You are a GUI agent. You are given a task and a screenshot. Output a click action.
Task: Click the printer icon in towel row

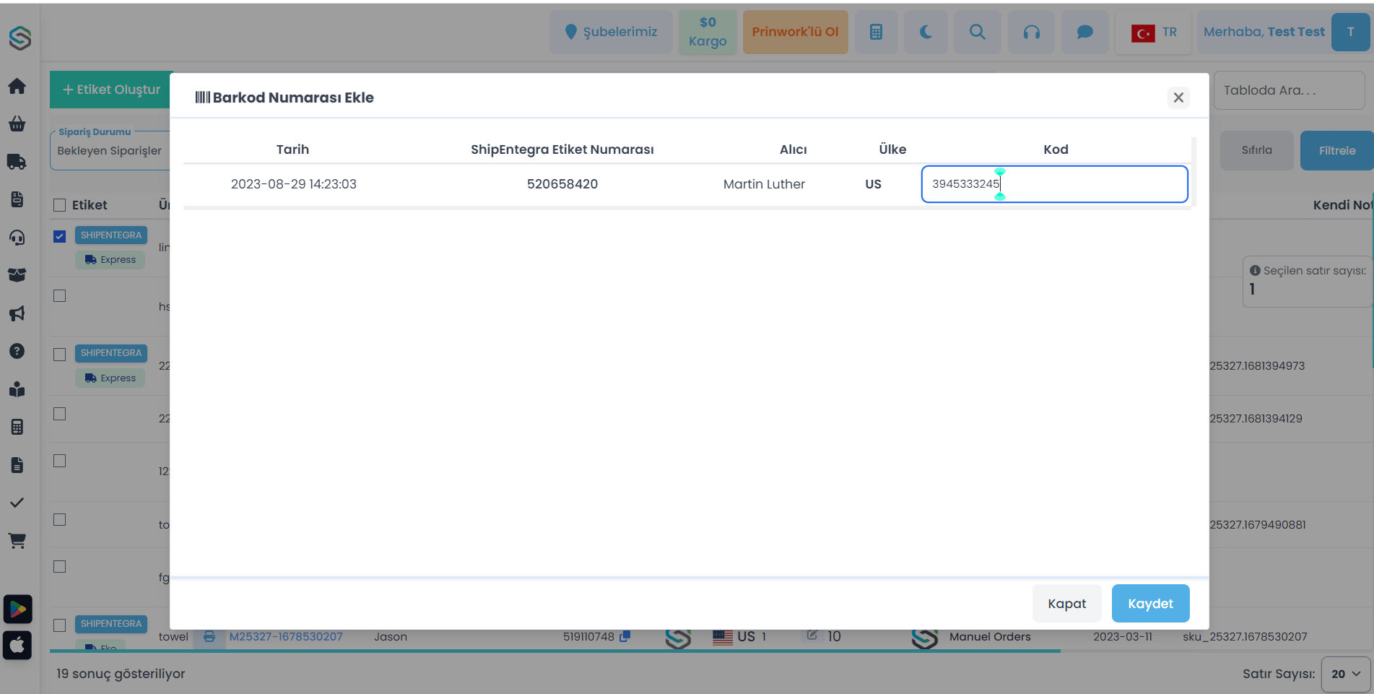point(209,636)
